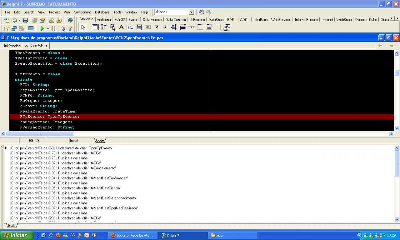This screenshot has height=240, width=400.
Task: Select the Button (OK) component icon
Action: [148, 28]
